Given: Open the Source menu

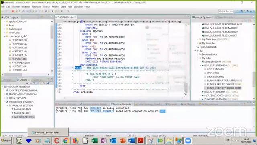Looking at the screenshot, I should [x=16, y=7].
